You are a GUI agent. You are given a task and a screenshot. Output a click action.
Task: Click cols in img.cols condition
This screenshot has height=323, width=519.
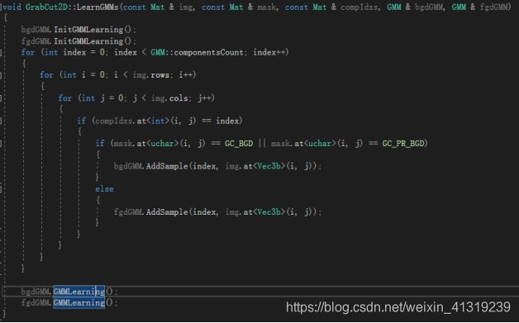coord(179,98)
